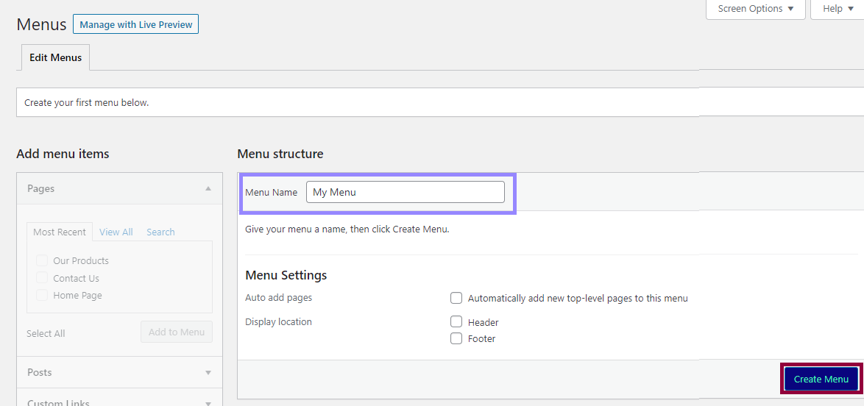The image size is (864, 406).
Task: Check the Our Products page checkbox
Action: [43, 260]
